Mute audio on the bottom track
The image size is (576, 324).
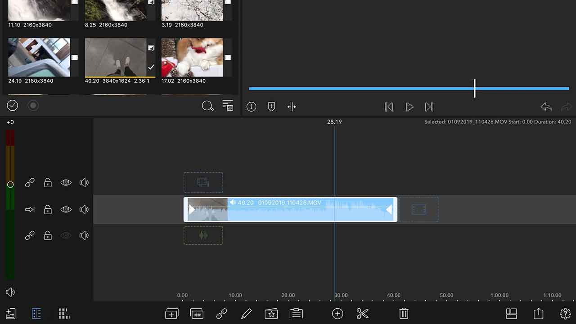point(84,235)
